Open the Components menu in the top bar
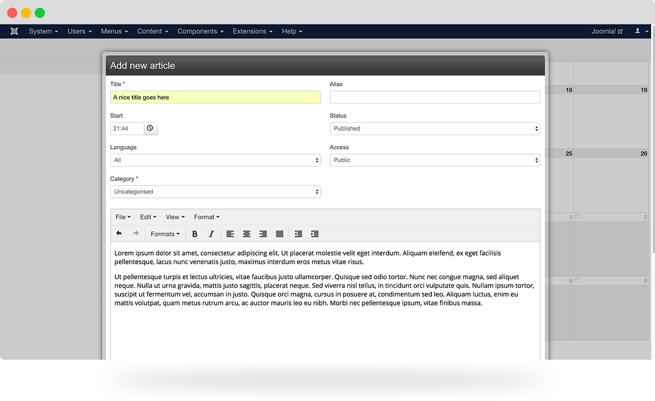 tap(200, 31)
